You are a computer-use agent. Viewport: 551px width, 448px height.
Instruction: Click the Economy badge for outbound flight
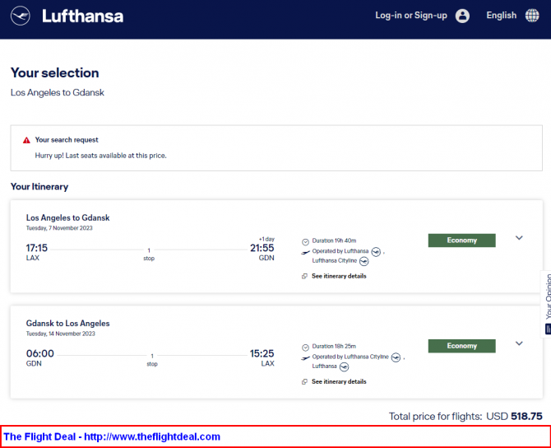(461, 240)
